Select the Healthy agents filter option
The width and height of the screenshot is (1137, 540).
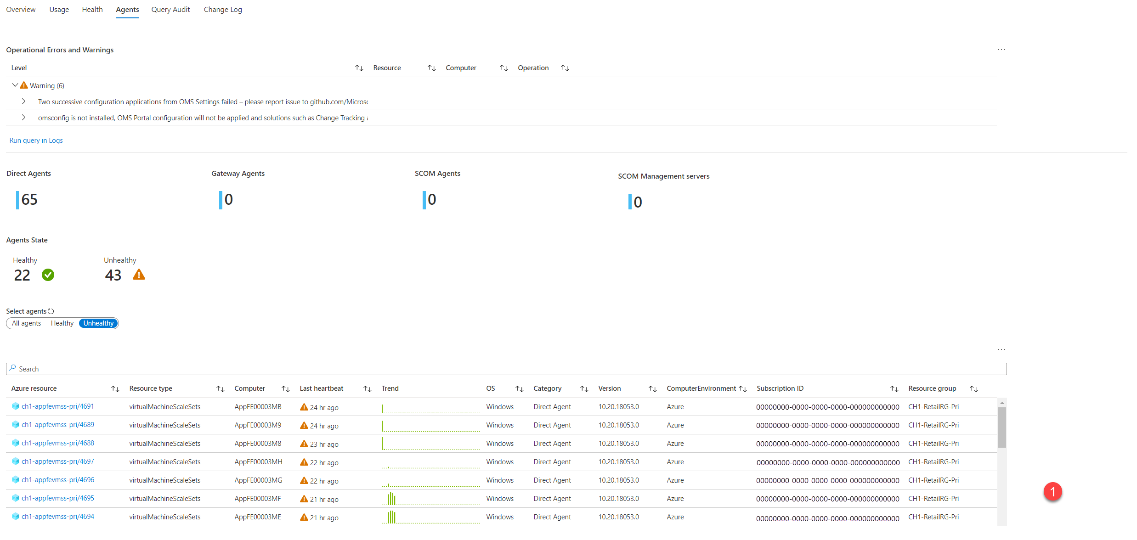[x=62, y=323]
